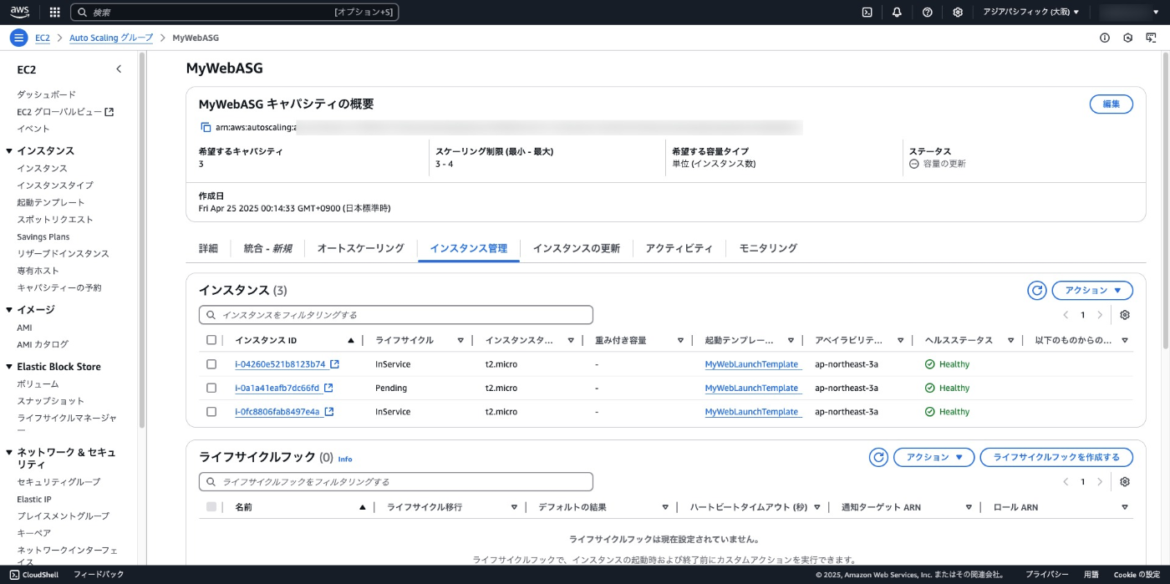Check the box for i-04260e521b8123b74

211,364
